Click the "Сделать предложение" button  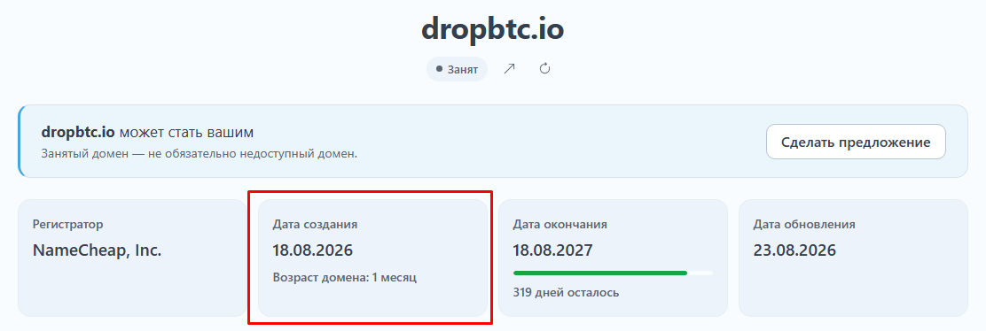pos(856,142)
